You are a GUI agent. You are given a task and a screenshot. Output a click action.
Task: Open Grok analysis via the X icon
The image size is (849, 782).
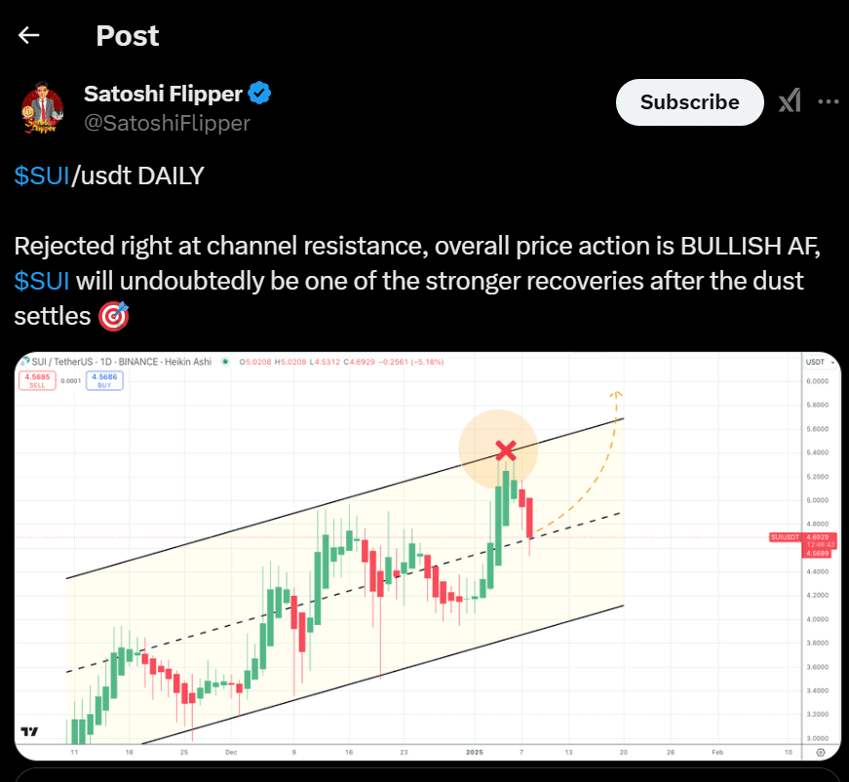coord(790,101)
